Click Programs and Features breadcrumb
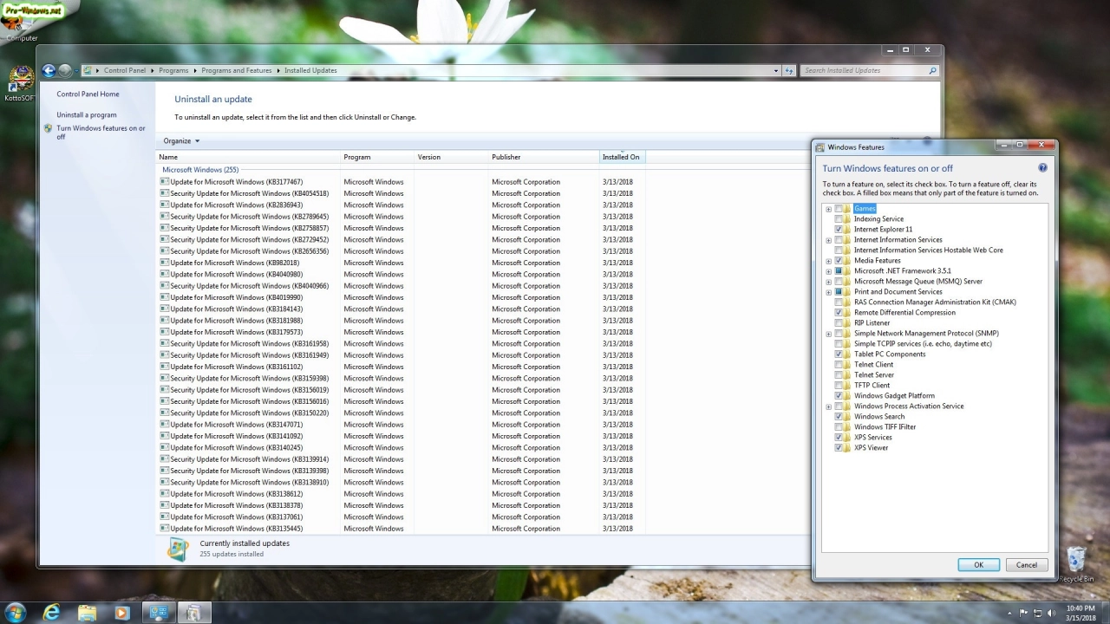The image size is (1110, 624). pos(237,70)
